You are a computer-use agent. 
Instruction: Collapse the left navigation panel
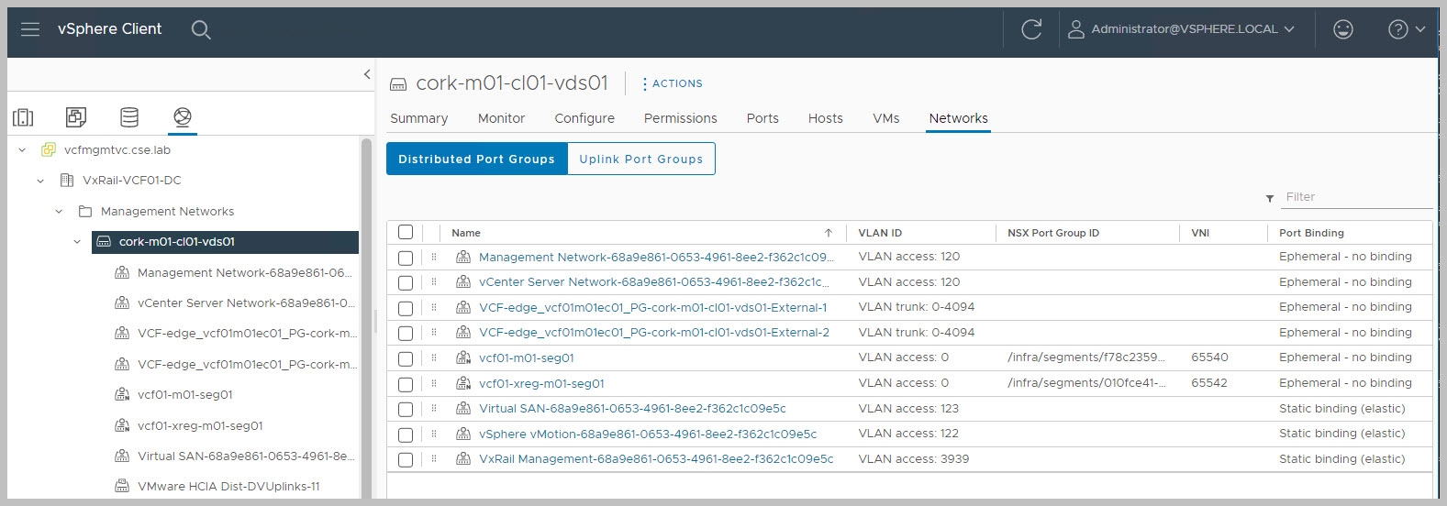click(367, 74)
